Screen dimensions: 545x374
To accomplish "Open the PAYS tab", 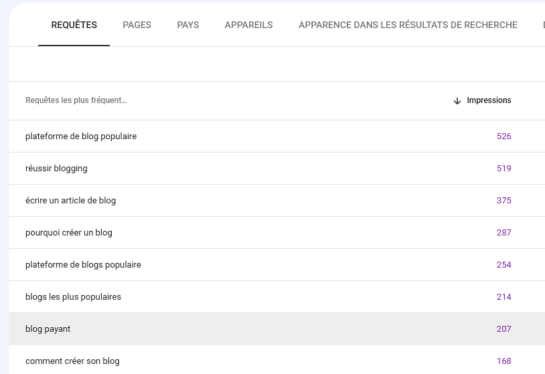I will (188, 25).
